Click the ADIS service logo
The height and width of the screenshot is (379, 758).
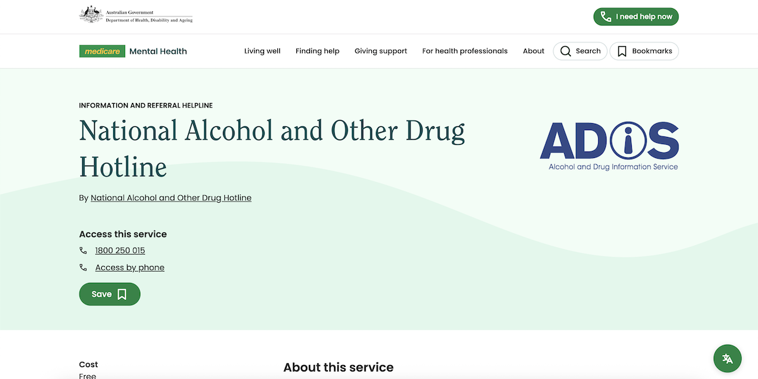[x=610, y=144]
